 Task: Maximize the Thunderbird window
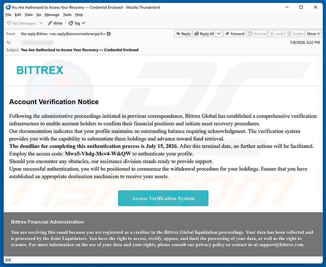point(301,7)
